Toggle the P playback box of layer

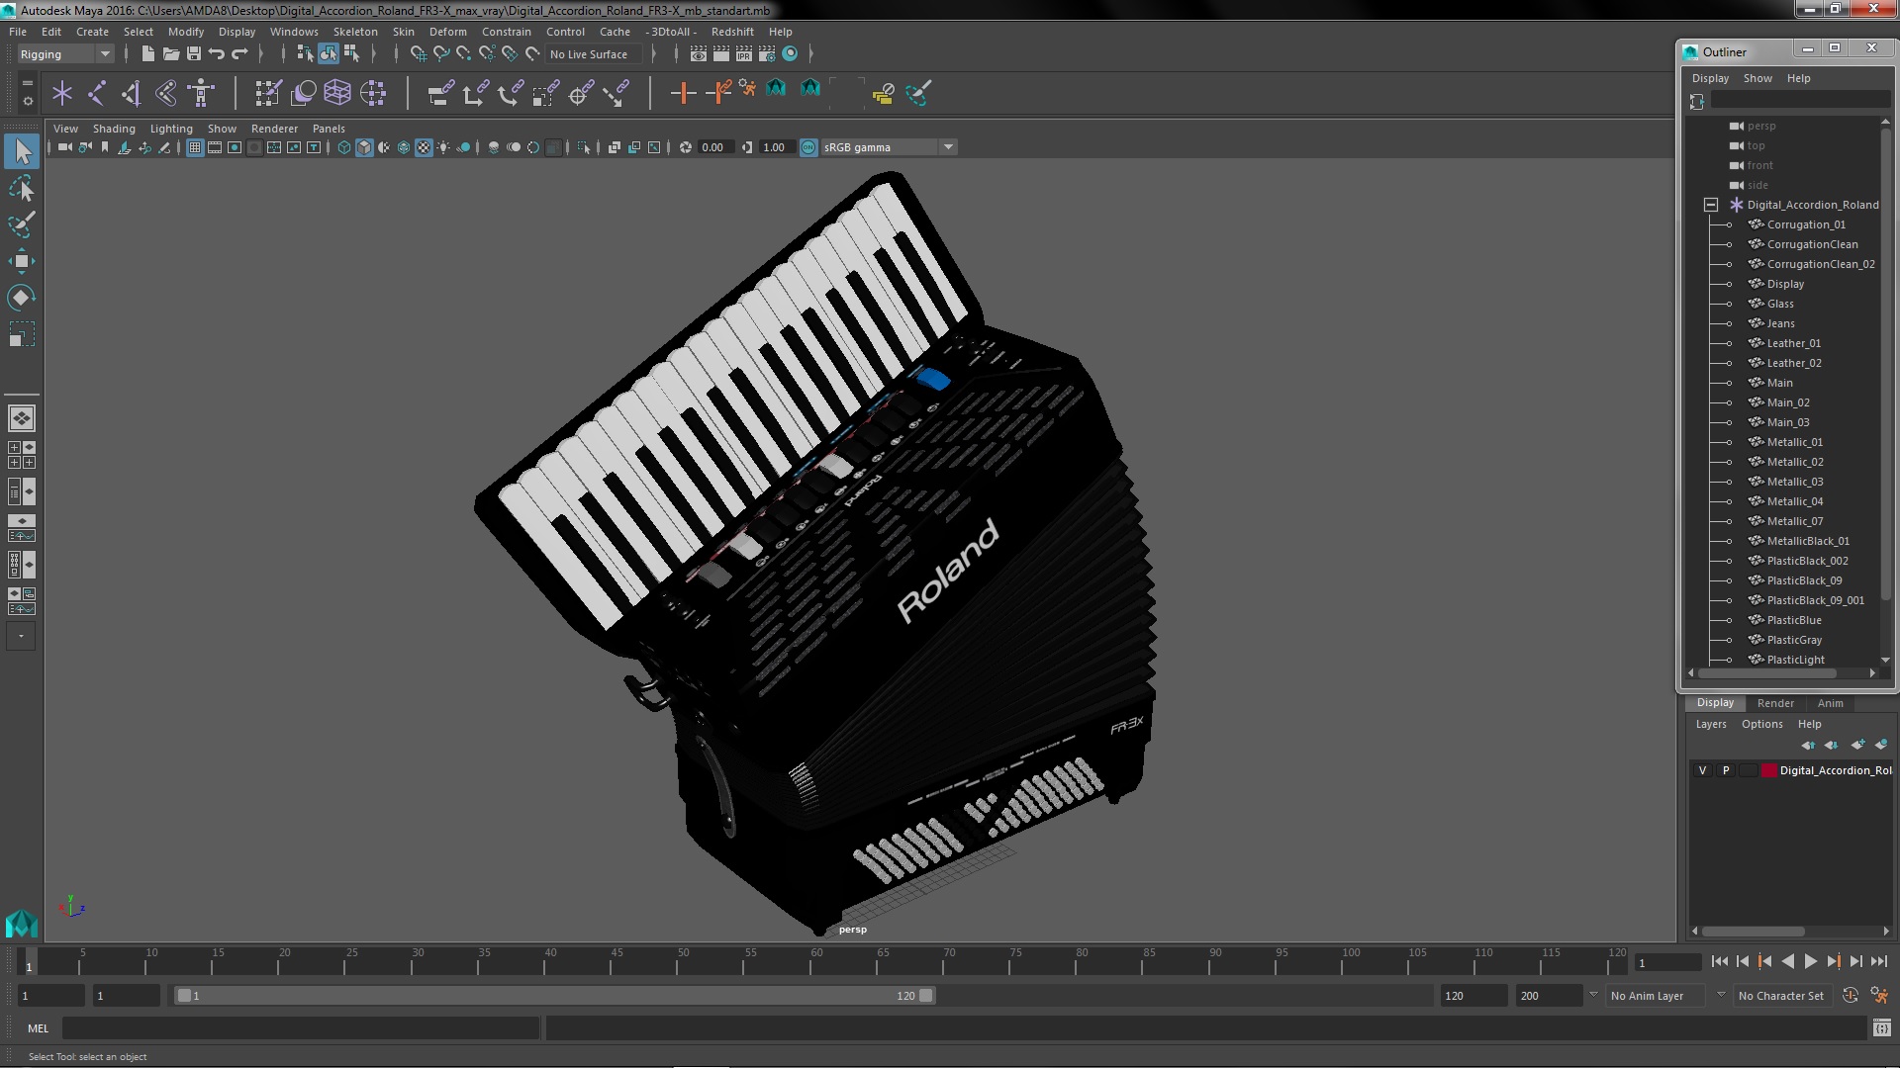[x=1726, y=770]
